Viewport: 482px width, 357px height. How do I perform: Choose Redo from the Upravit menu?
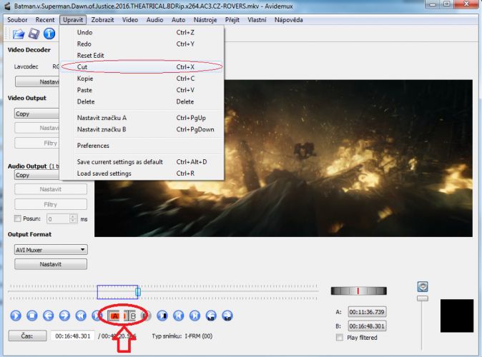pos(142,44)
